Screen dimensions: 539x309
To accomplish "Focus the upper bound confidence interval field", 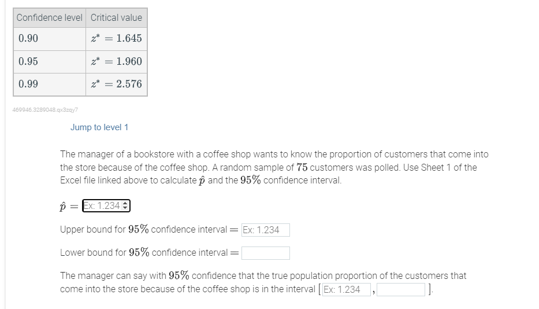I will (265, 230).
